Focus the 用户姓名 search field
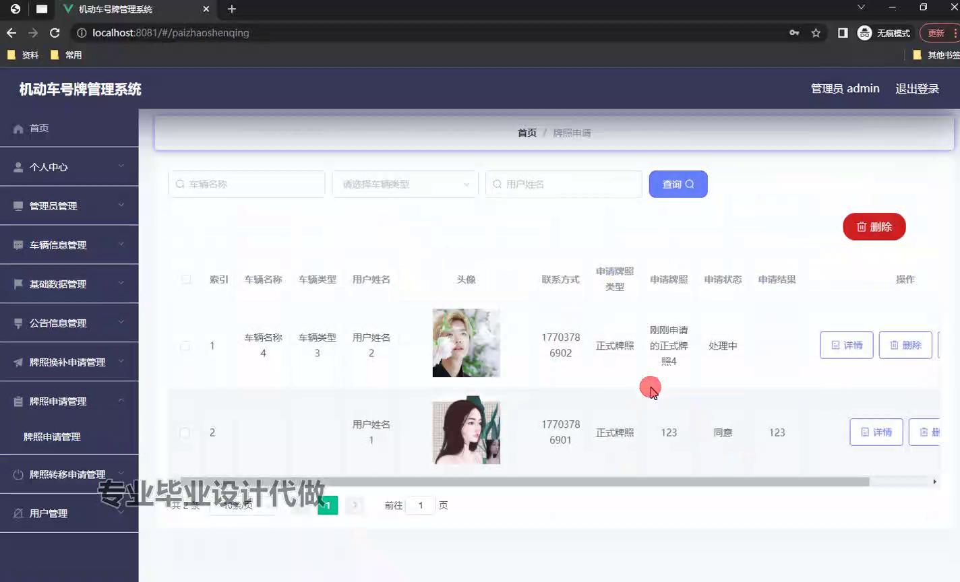This screenshot has width=960, height=582. tap(564, 184)
